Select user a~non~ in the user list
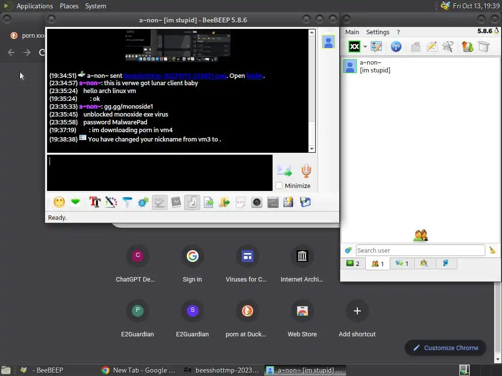This screenshot has width=502, height=376. [420, 66]
